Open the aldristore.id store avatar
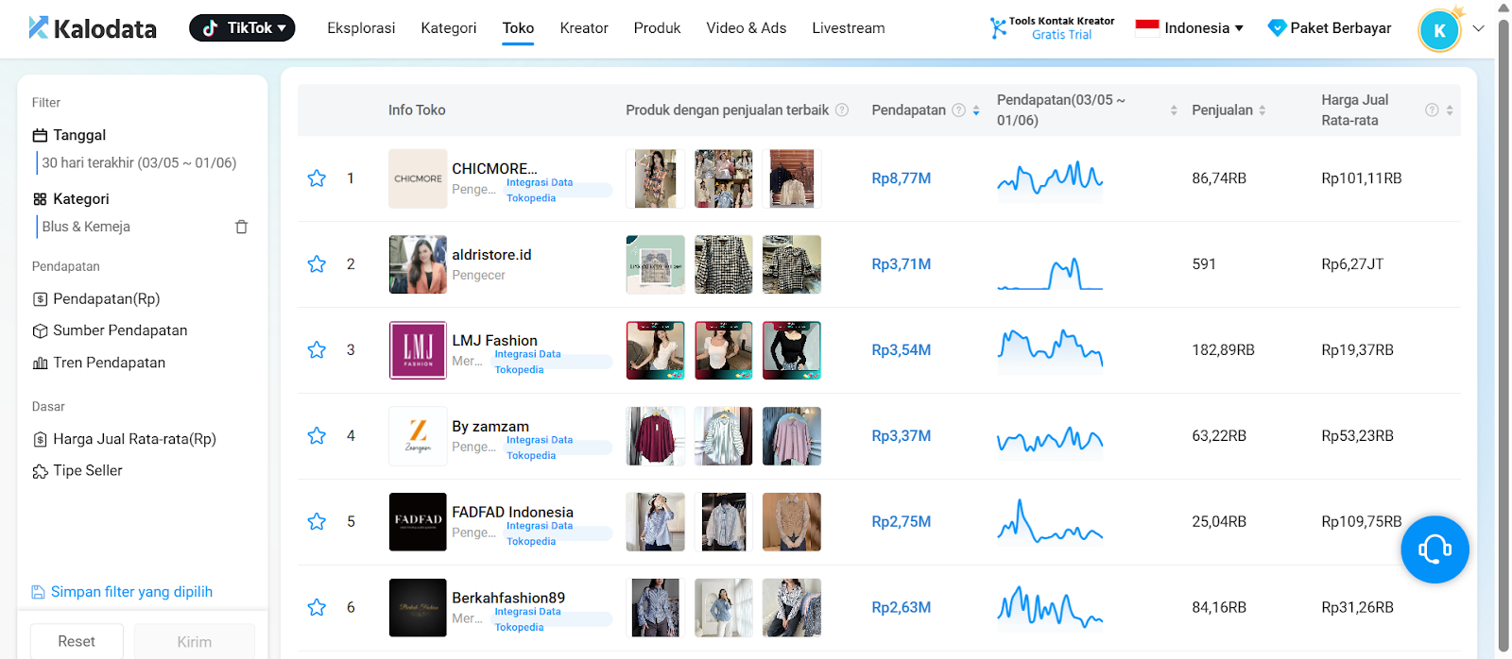Image resolution: width=1512 pixels, height=659 pixels. [x=418, y=264]
